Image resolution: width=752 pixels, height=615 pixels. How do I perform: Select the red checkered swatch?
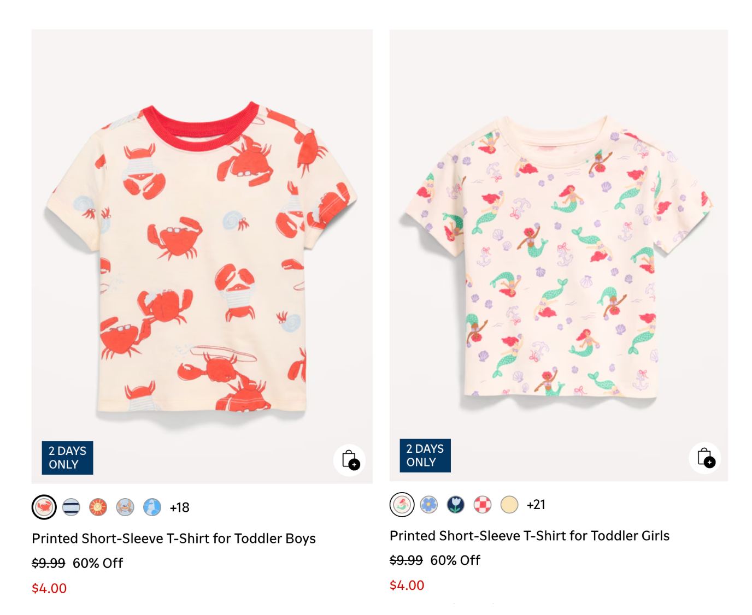click(x=483, y=505)
